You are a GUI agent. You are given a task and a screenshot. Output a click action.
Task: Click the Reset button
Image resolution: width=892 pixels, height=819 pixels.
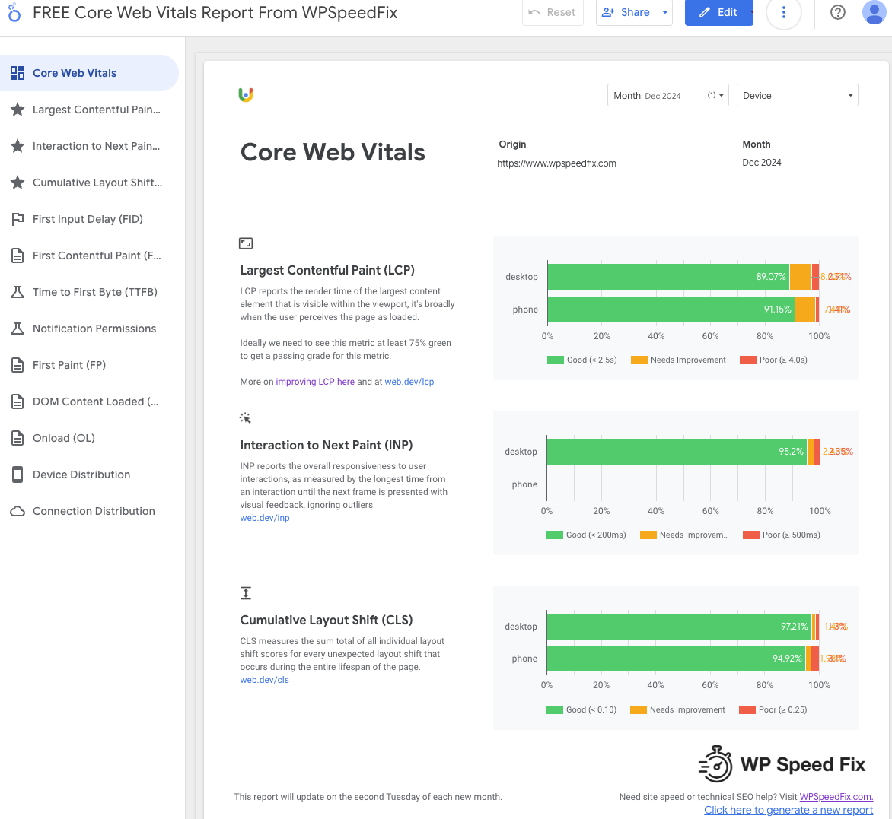tap(553, 12)
